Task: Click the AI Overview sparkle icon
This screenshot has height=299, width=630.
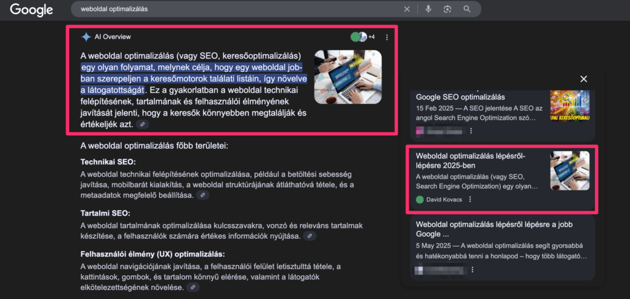Action: [x=86, y=37]
